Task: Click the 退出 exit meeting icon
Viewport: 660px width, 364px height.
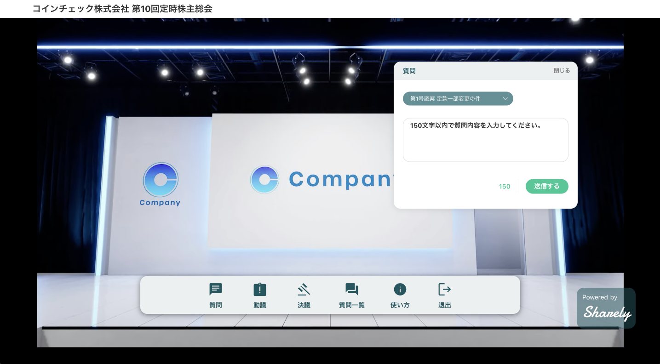Action: (444, 296)
